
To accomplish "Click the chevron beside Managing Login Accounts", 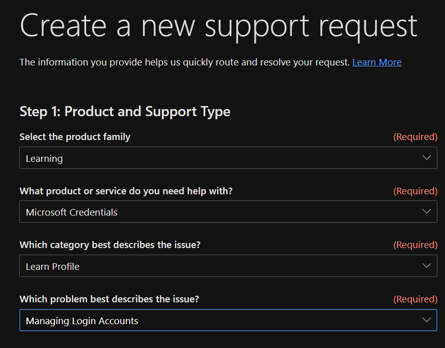I will coord(427,320).
